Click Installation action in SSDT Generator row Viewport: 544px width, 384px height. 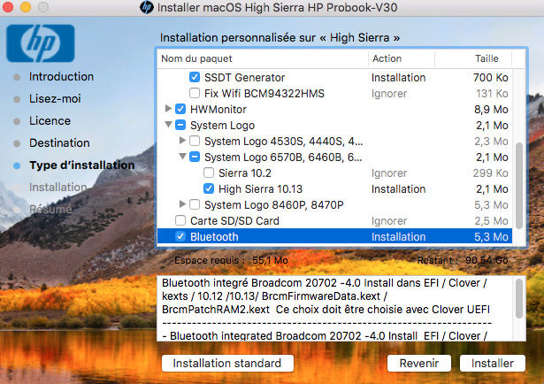[399, 77]
